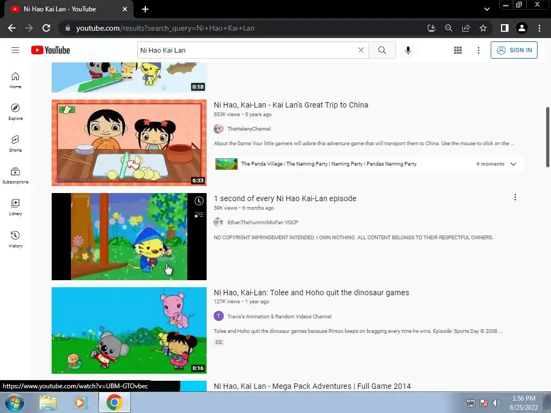The width and height of the screenshot is (551, 413).
Task: Click the install app icon in address bar
Action: tap(431, 28)
